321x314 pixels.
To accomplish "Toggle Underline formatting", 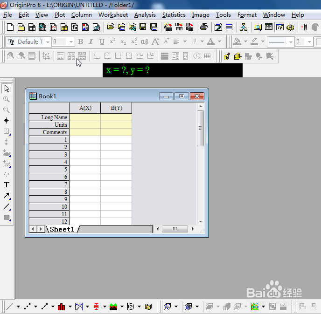I will tap(102, 42).
